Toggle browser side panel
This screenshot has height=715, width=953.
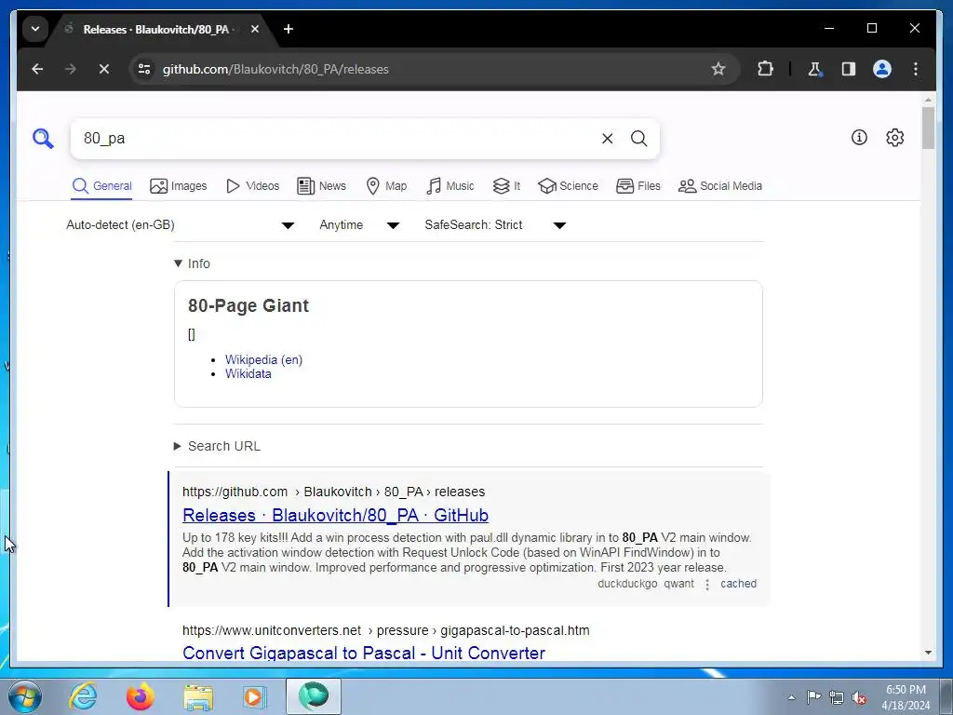point(849,69)
